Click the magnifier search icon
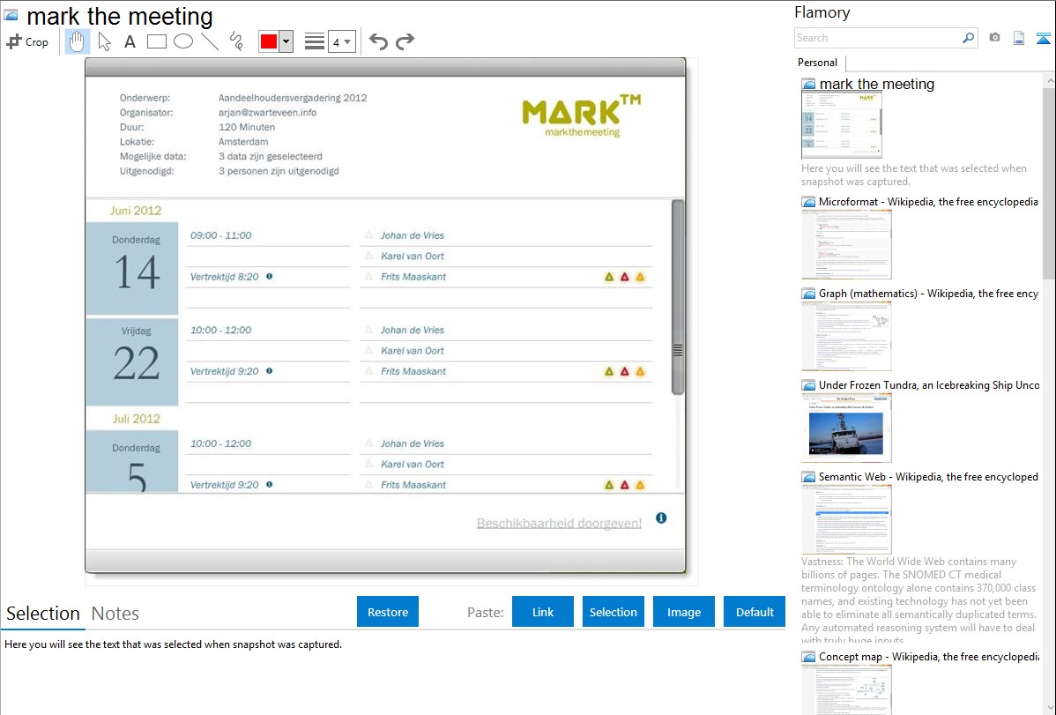 968,38
